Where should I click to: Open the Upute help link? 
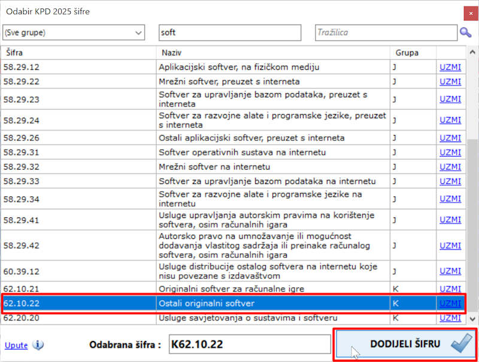(16, 345)
